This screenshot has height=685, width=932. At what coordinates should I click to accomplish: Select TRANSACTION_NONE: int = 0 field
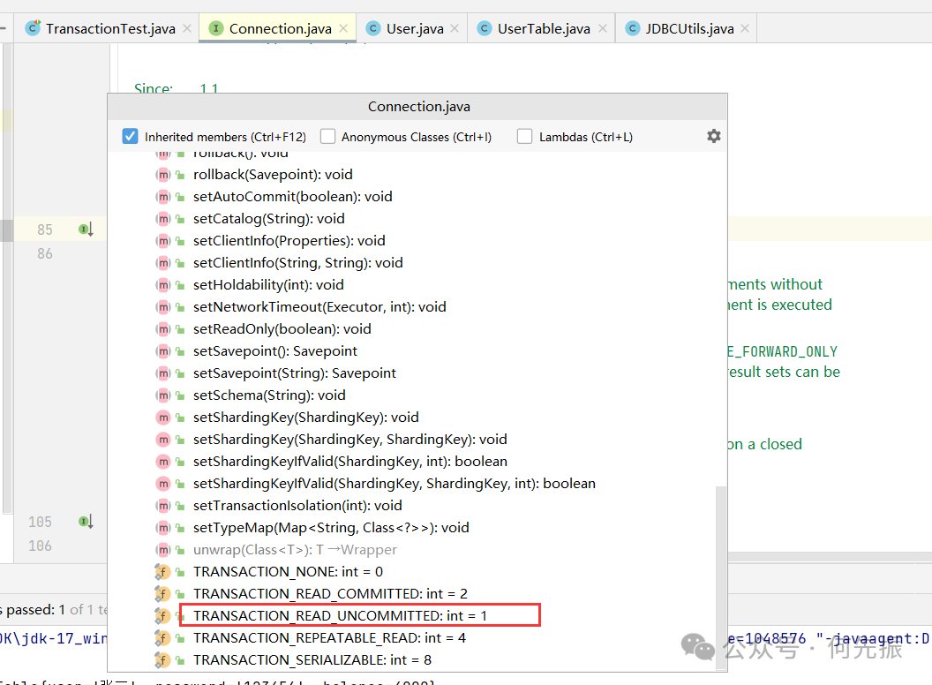point(288,571)
